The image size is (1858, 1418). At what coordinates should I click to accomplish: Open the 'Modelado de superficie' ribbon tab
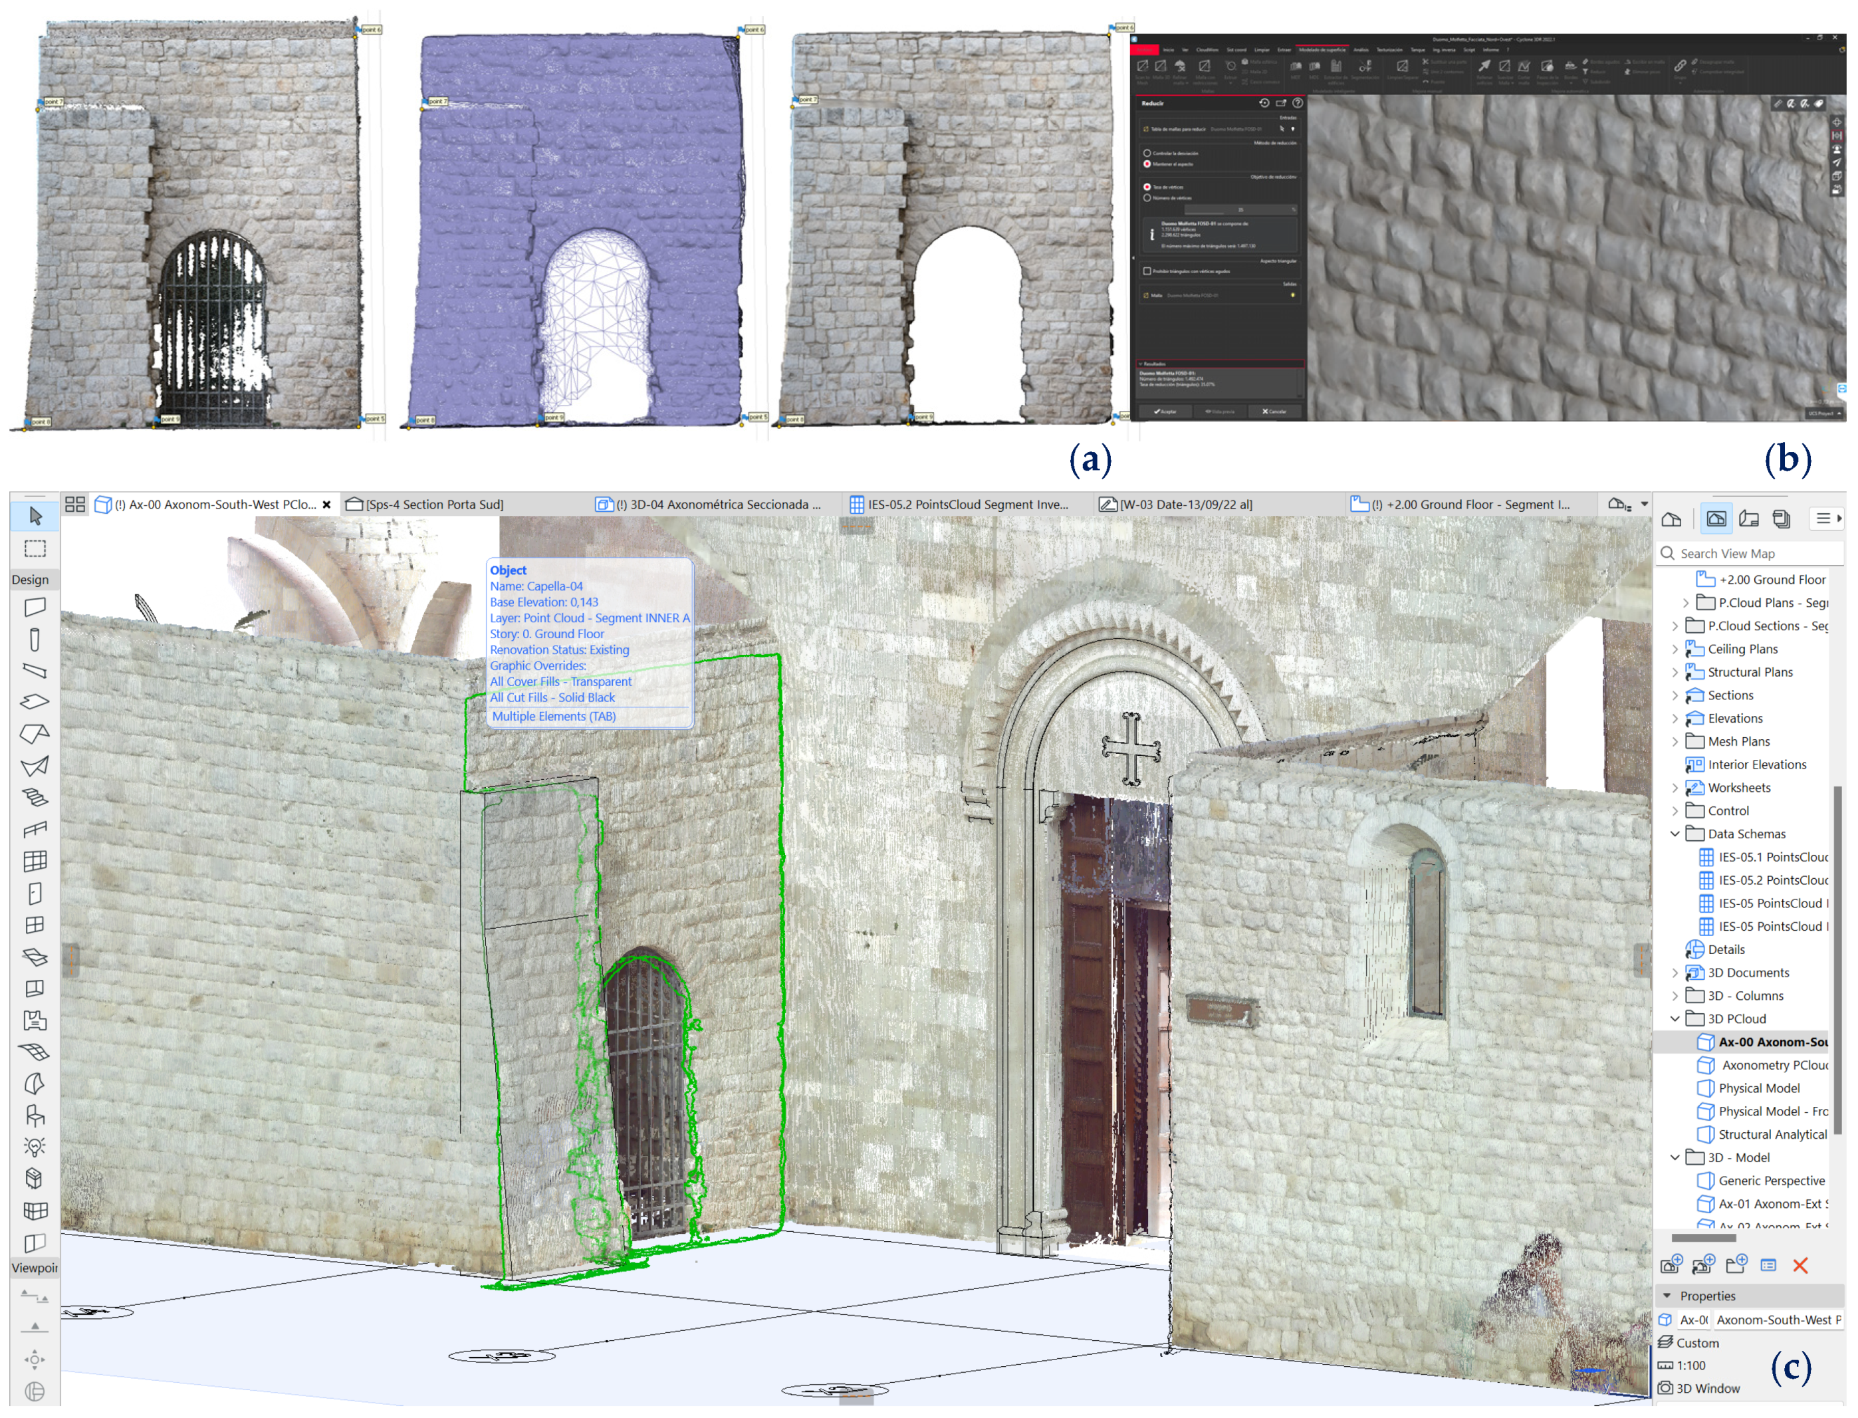[1322, 51]
